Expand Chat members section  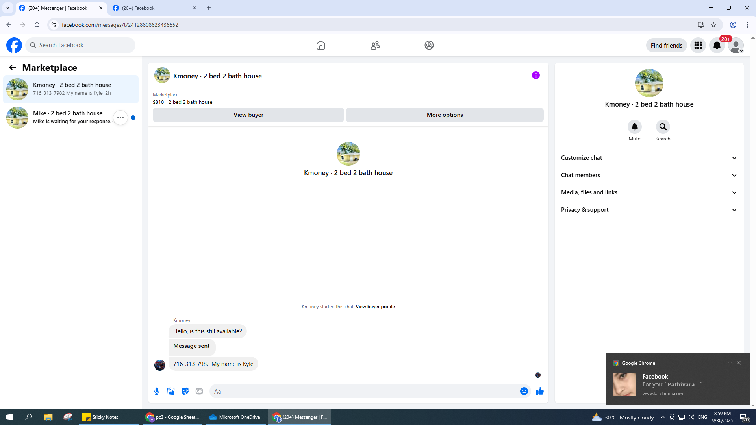pyautogui.click(x=649, y=175)
